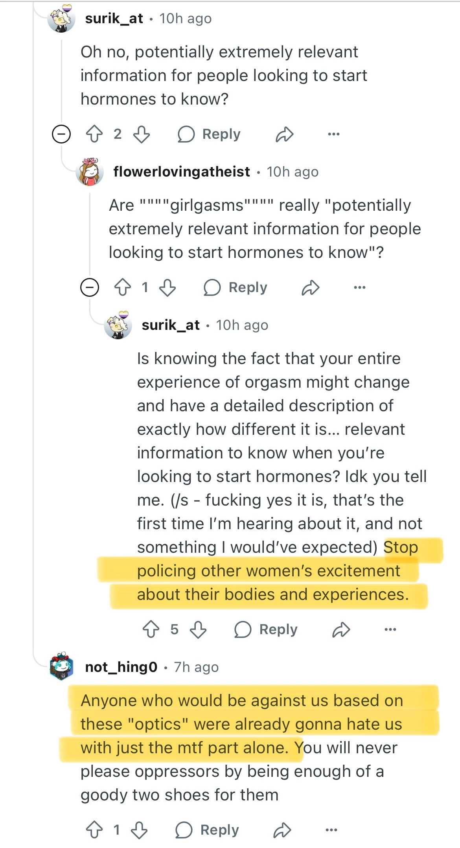460x848 pixels.
Task: Downvote surik_at's first comment about hormones
Action: [142, 134]
